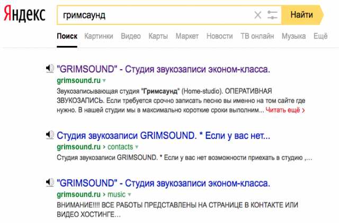The image size is (339, 223).
Task: Select the Поиск tab
Action: point(67,36)
